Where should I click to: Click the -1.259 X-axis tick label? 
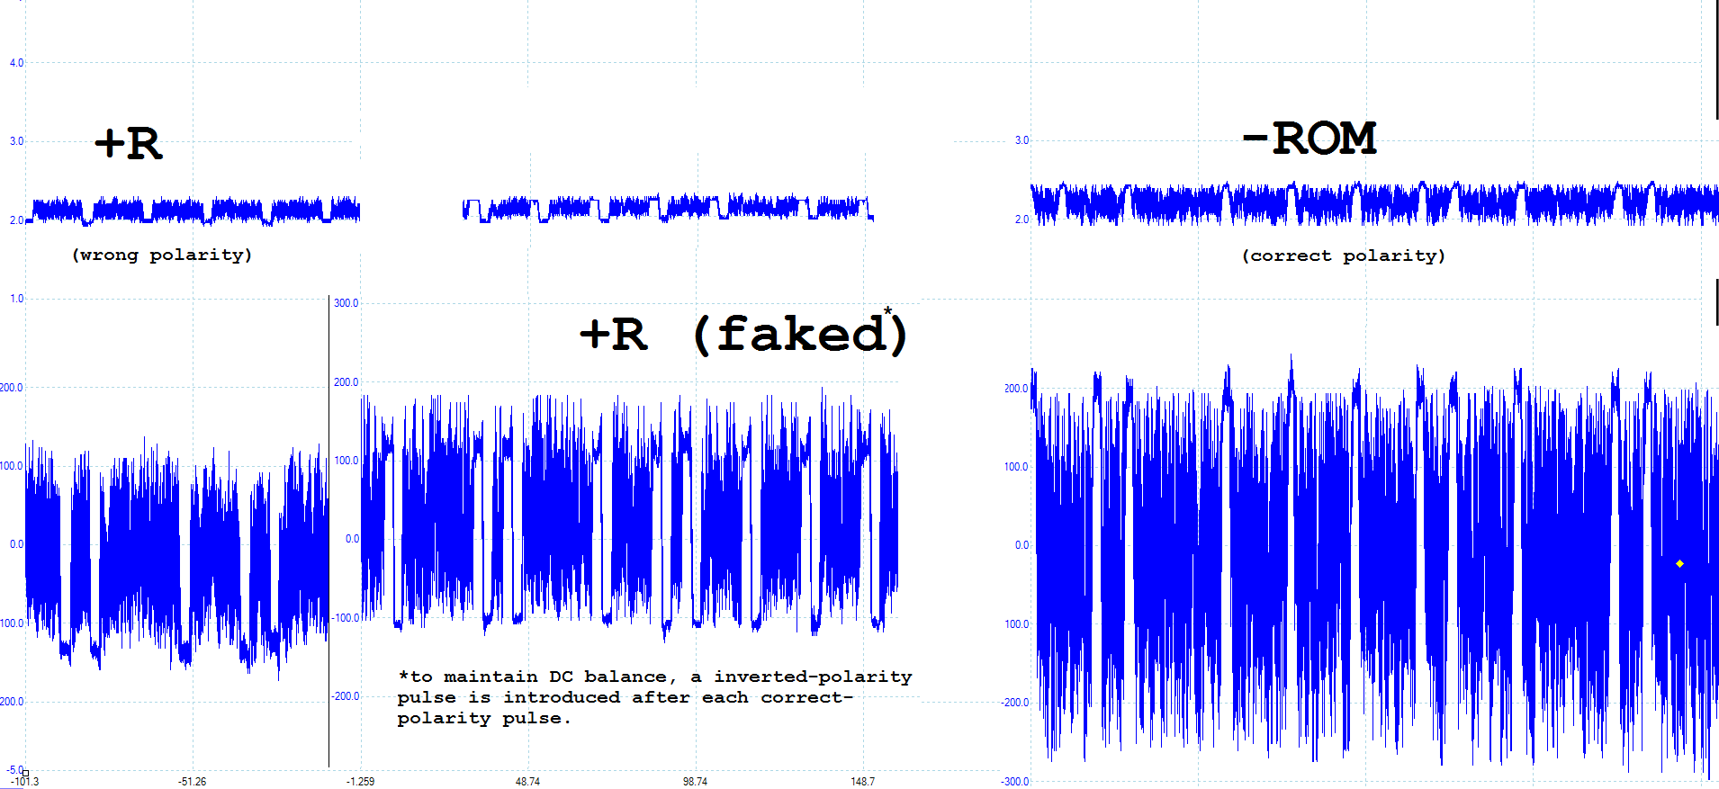coord(360,782)
